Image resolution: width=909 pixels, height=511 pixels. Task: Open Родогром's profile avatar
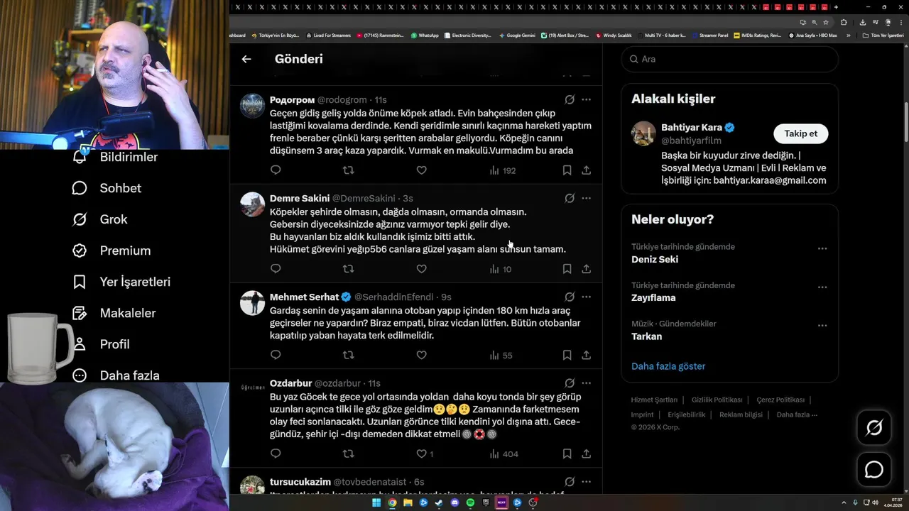252,106
